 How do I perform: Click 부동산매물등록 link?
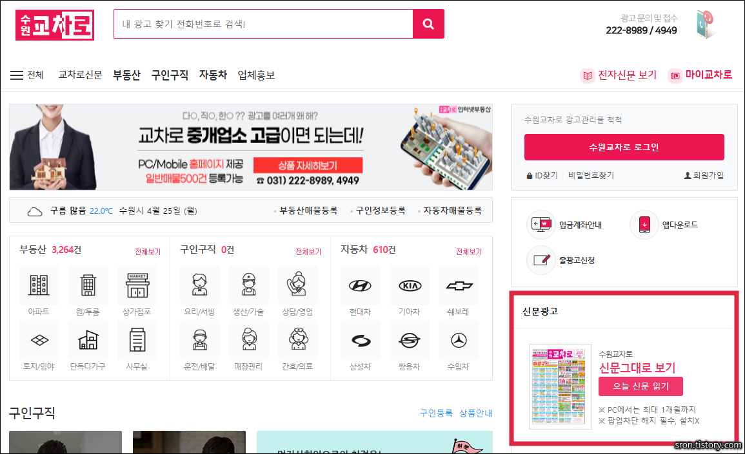tap(308, 210)
